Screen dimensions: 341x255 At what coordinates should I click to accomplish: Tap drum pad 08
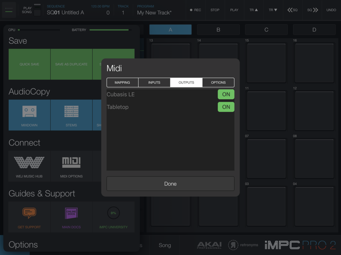(x=314, y=159)
